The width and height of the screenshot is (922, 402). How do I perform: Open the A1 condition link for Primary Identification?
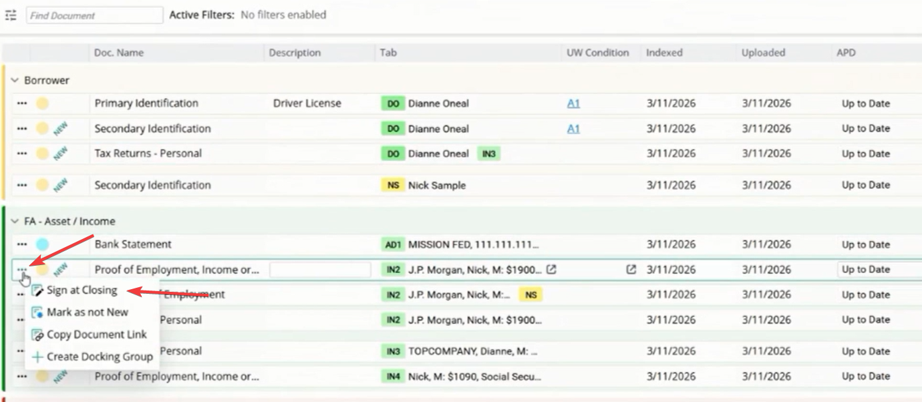(573, 104)
